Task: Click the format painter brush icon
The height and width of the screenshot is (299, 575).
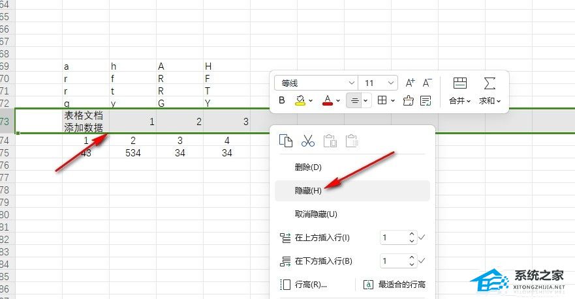Action: [x=408, y=100]
